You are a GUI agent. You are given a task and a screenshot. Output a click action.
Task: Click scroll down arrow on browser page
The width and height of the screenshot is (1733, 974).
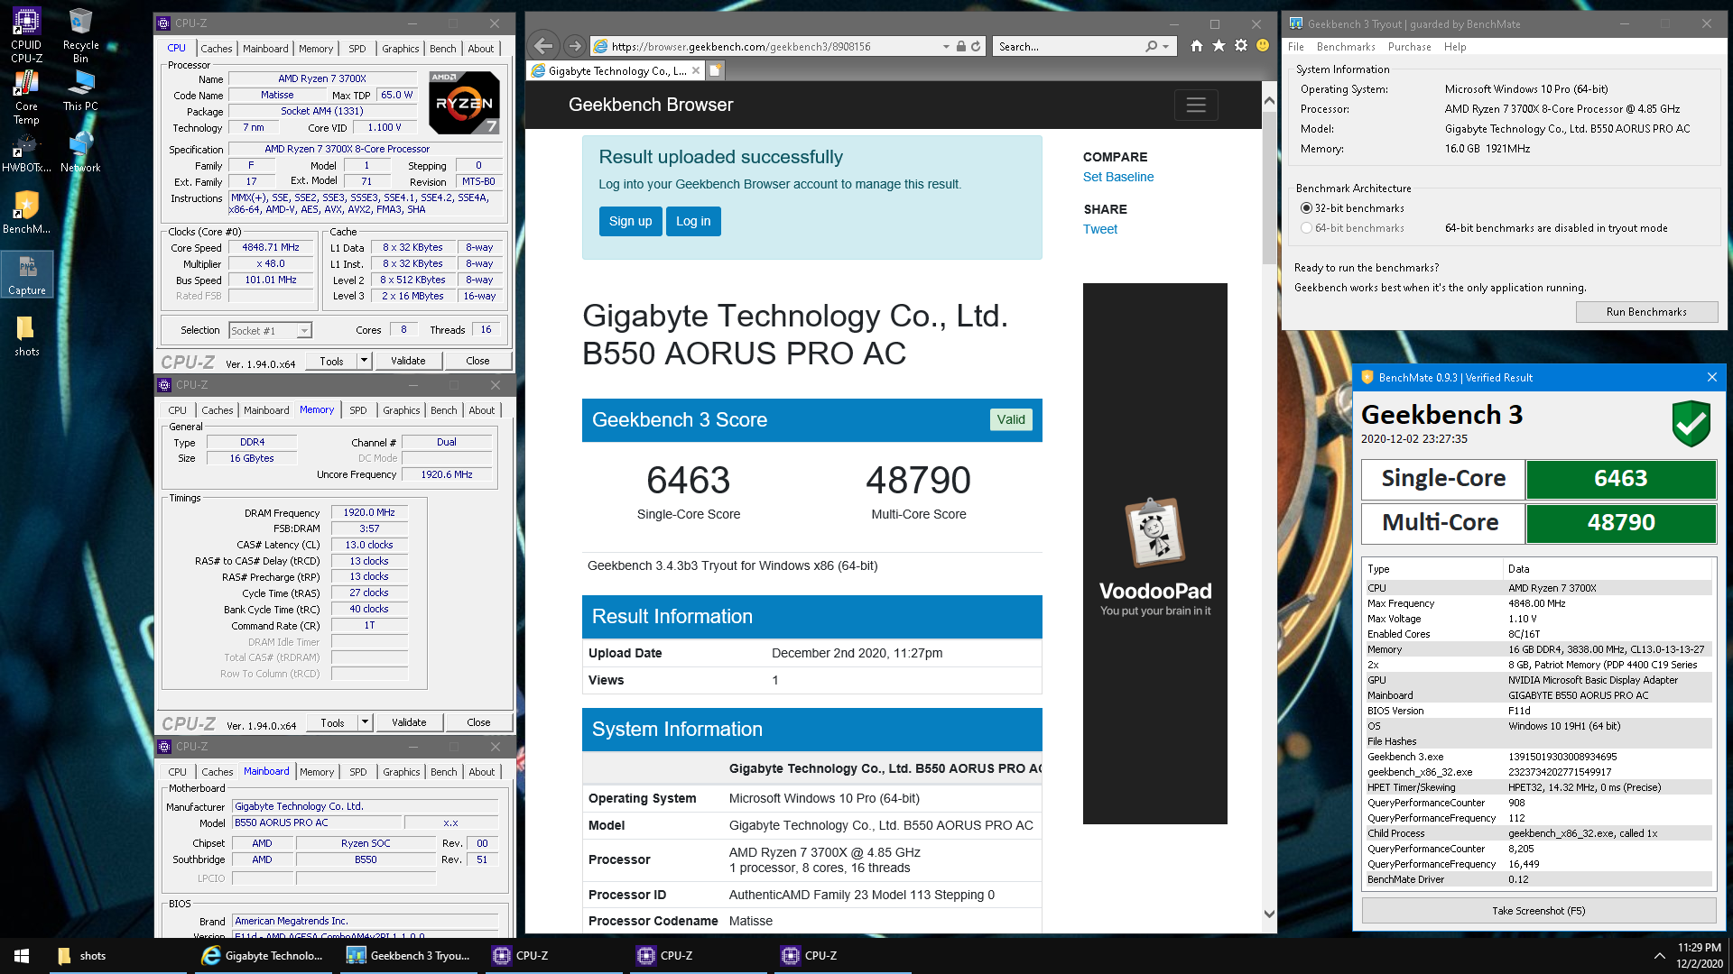pyautogui.click(x=1269, y=914)
